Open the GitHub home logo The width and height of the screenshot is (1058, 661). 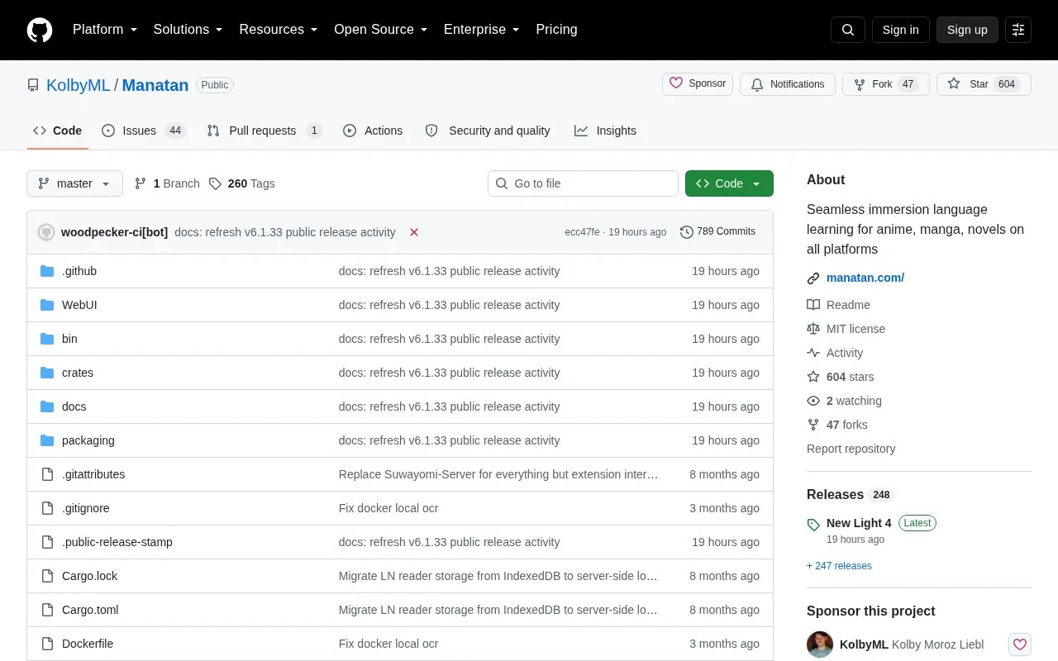point(40,30)
